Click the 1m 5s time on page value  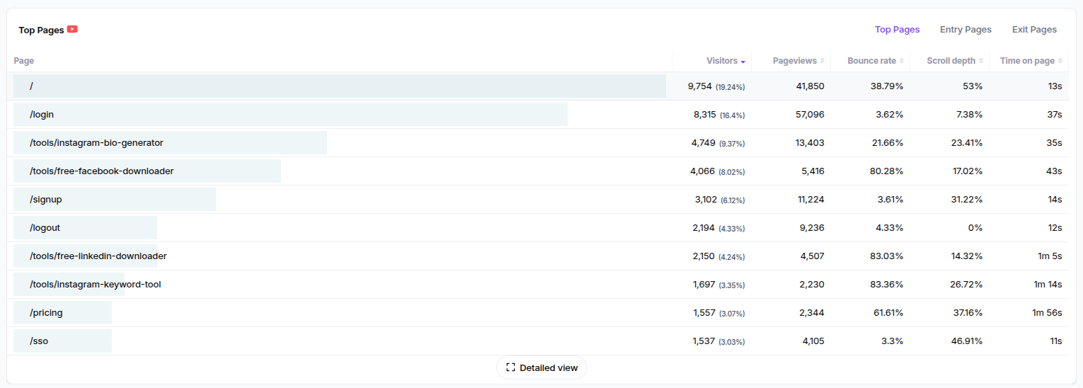click(x=1050, y=256)
